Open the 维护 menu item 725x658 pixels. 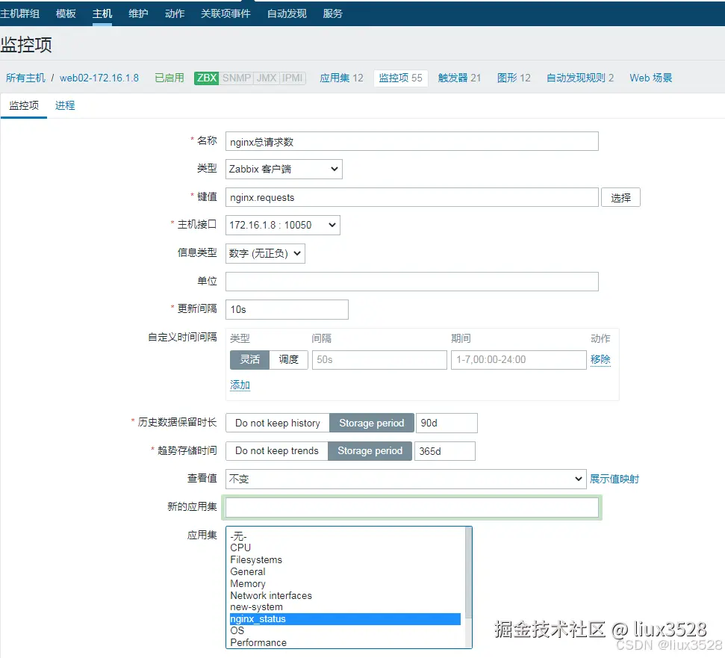click(x=138, y=13)
